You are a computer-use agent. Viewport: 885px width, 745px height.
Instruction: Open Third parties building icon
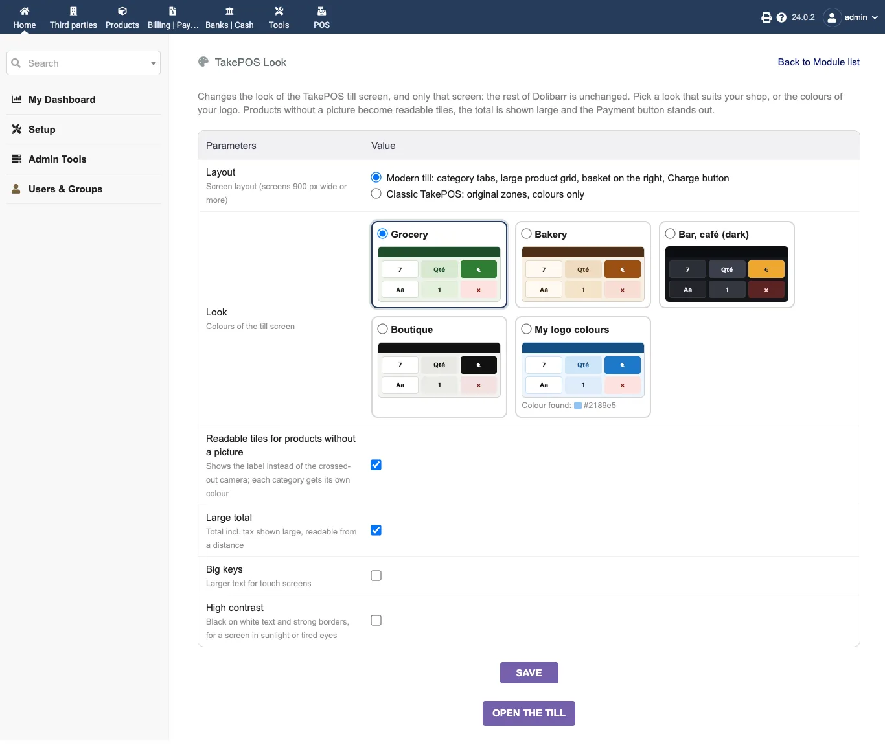(73, 11)
